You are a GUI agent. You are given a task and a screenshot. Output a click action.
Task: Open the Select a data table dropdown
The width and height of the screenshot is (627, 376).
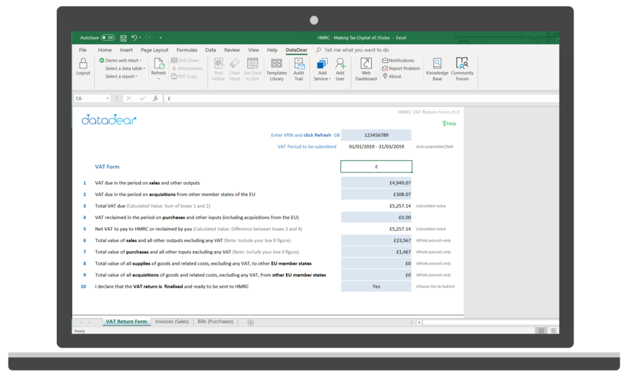pos(125,69)
